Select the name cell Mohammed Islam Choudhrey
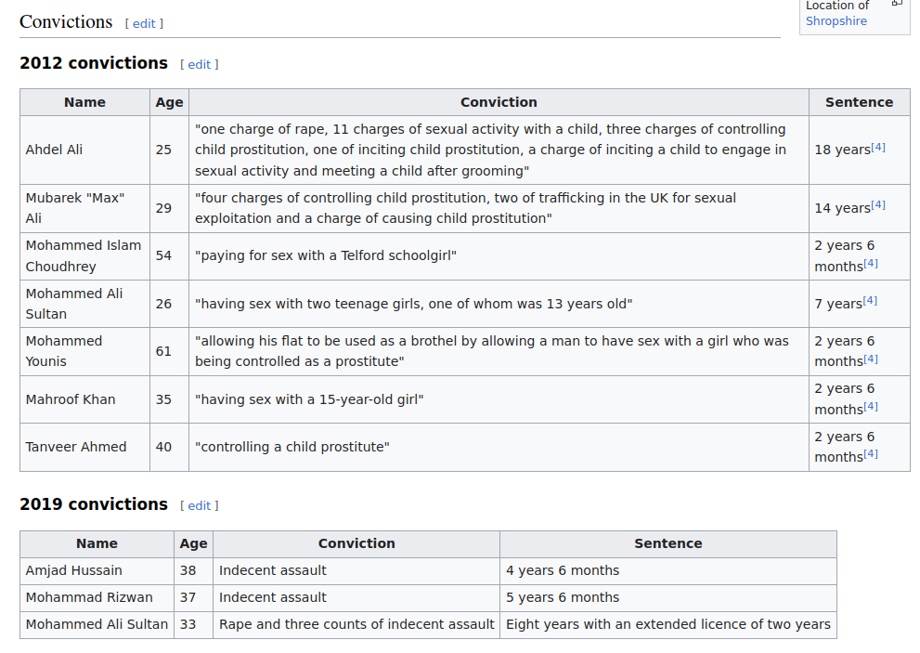Viewport: 920px width, 653px height. 85,256
